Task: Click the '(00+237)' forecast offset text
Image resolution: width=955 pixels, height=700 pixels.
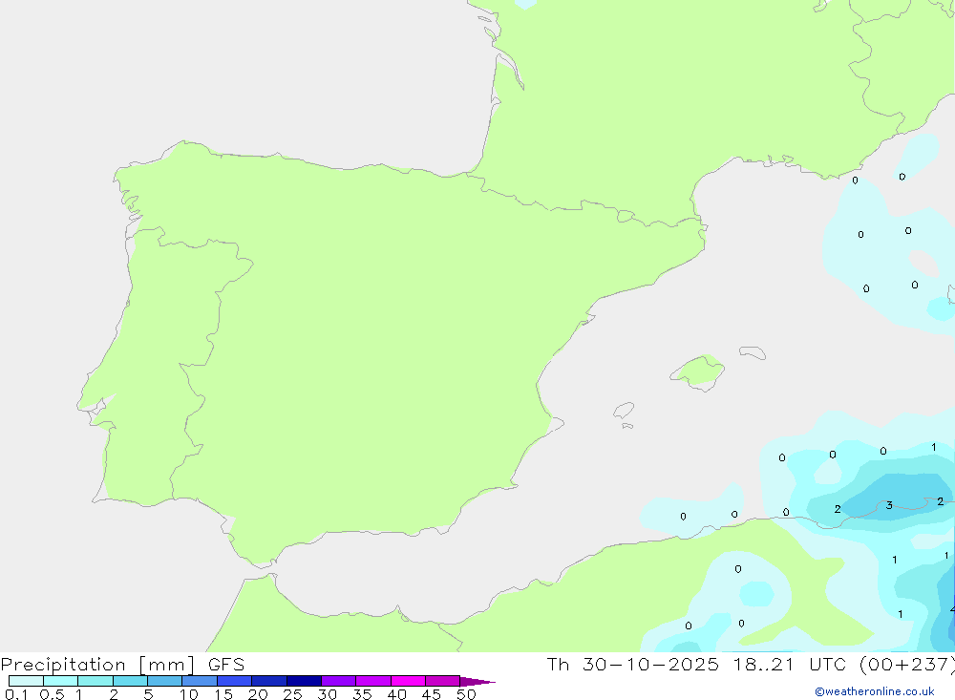Action: click(x=907, y=665)
